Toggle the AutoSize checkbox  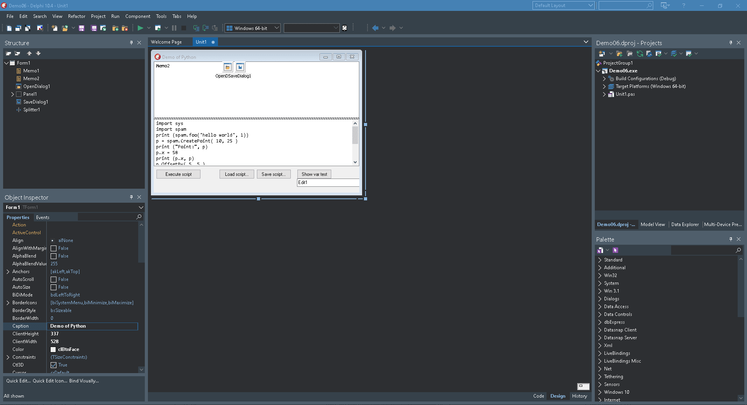[54, 287]
